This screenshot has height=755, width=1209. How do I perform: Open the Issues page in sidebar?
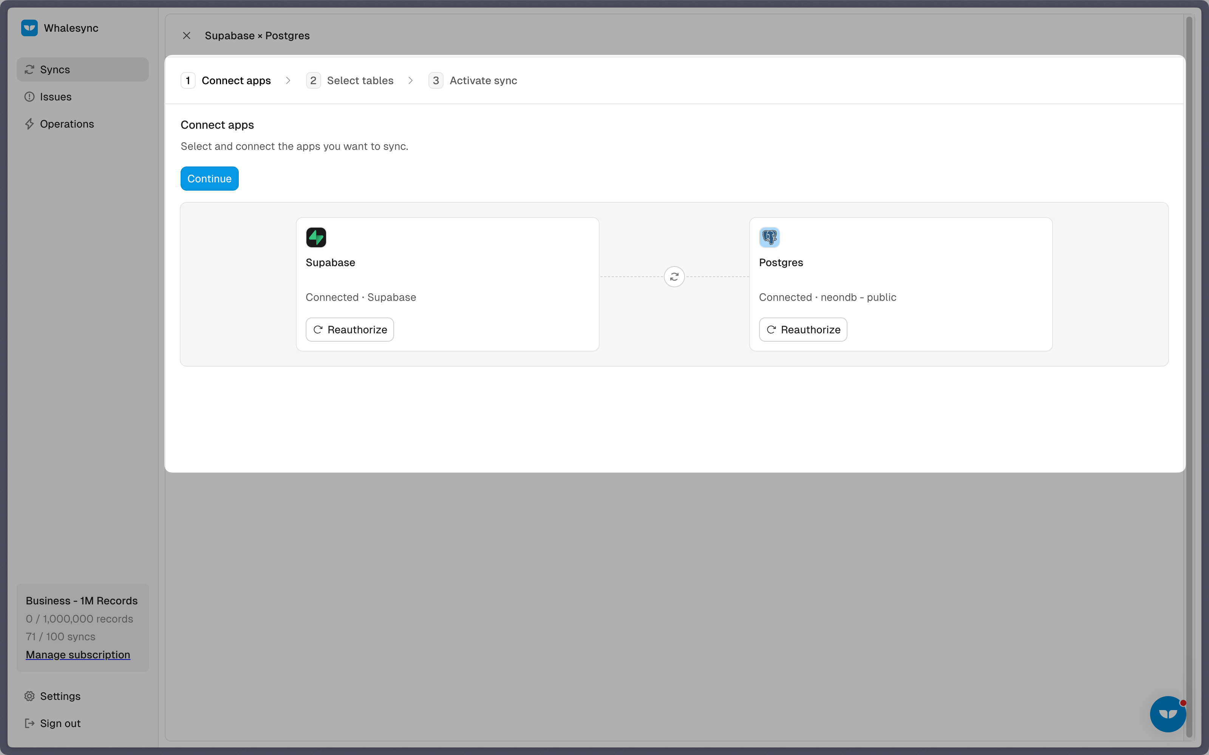pyautogui.click(x=82, y=97)
